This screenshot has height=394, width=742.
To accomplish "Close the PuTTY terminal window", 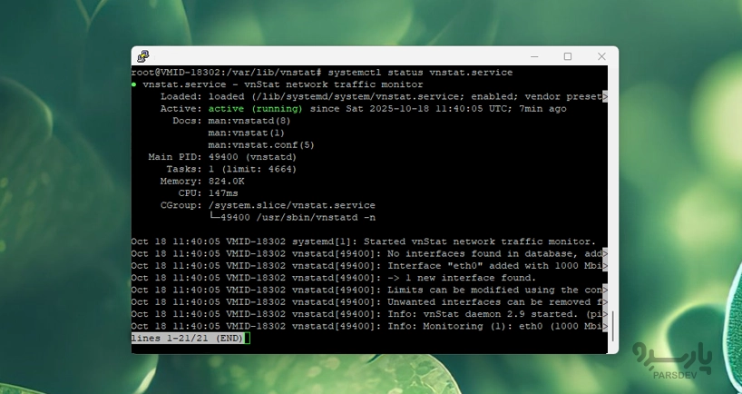I will [599, 56].
